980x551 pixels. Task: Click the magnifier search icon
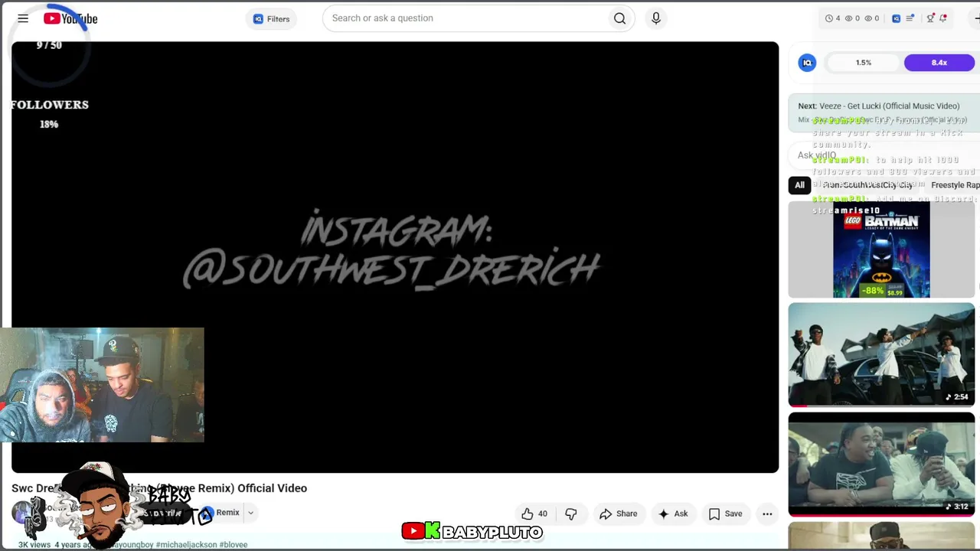pos(619,18)
